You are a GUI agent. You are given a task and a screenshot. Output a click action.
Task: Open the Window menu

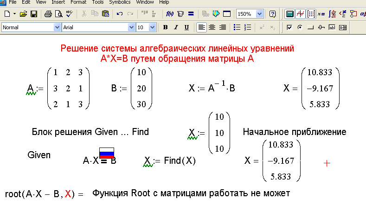145,2
